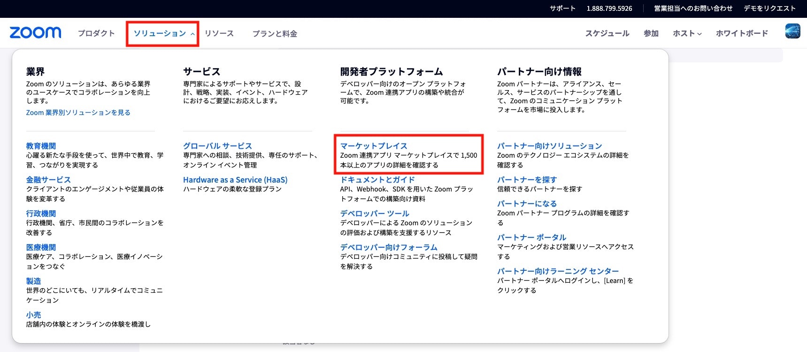Click スケジュール in the header

click(x=607, y=33)
